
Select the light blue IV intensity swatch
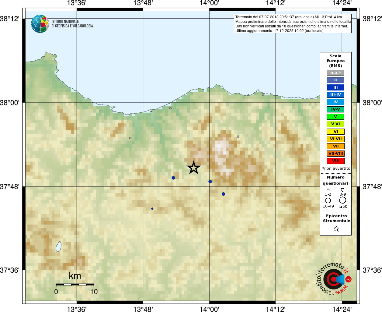pyautogui.click(x=335, y=102)
